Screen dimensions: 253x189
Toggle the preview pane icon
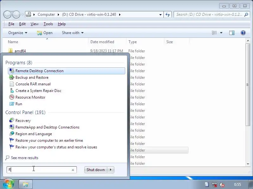pyautogui.click(x=232, y=33)
